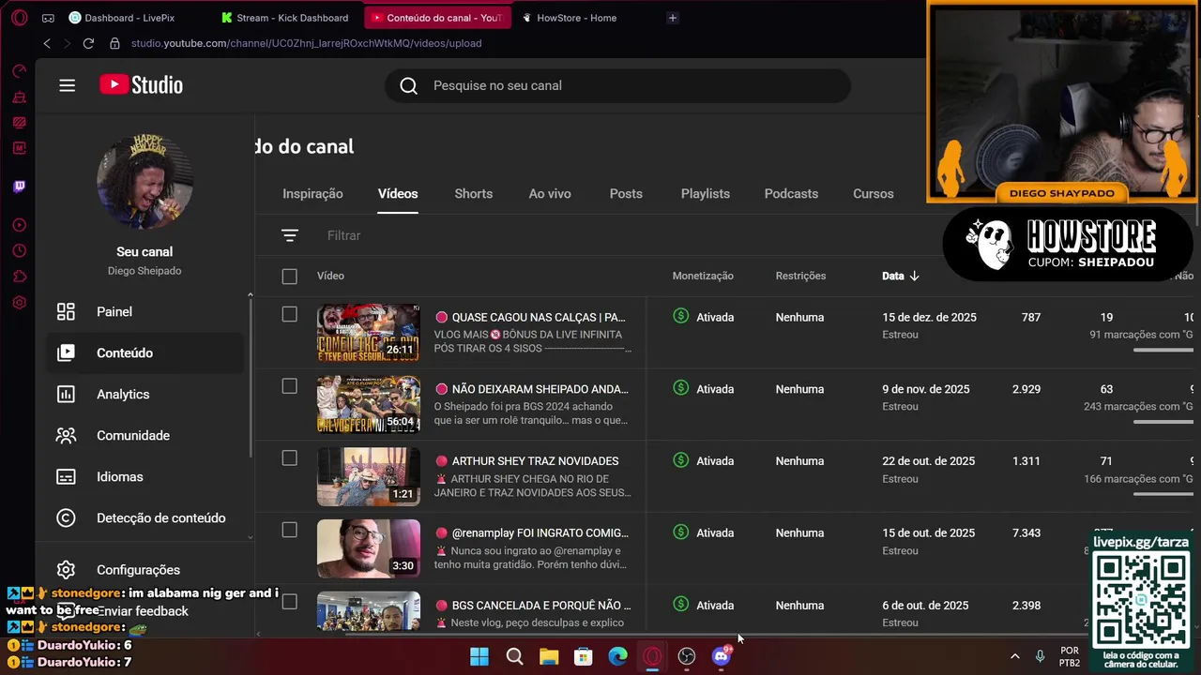Open Comunidade in the sidebar
The width and height of the screenshot is (1201, 675).
pyautogui.click(x=145, y=435)
